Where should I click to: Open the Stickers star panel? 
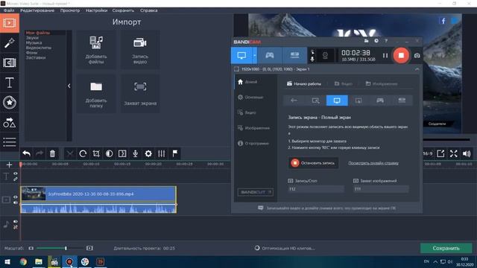click(10, 103)
